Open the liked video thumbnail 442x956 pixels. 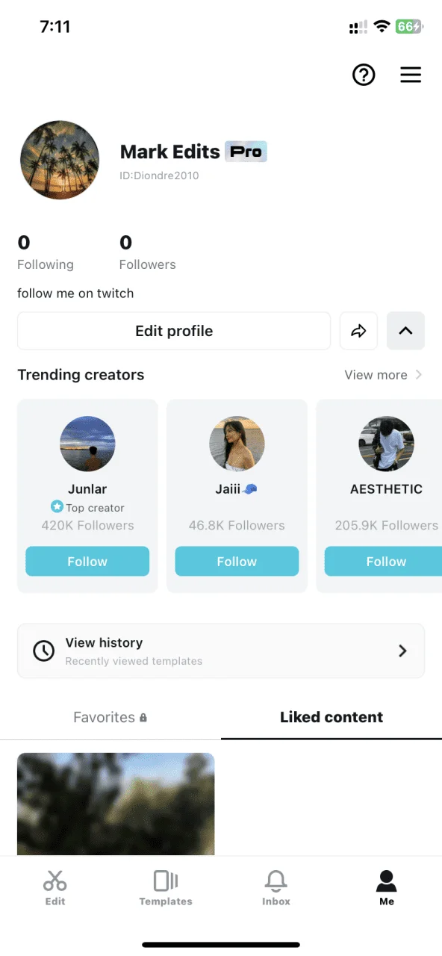116,804
